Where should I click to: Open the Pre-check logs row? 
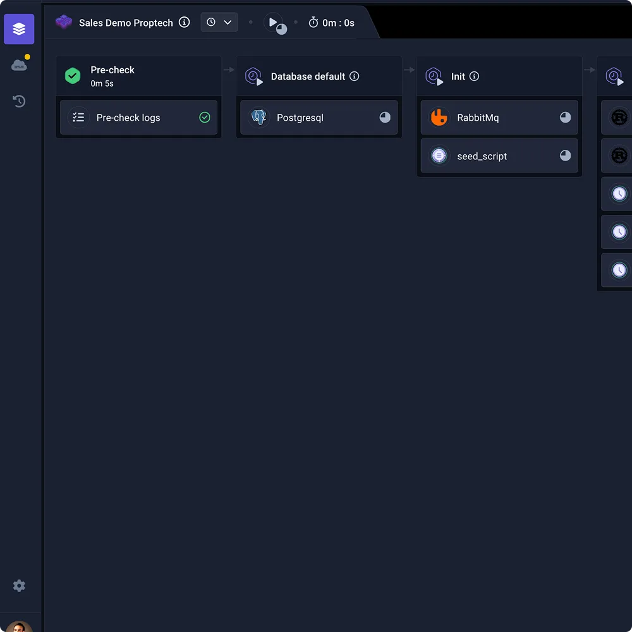(x=138, y=118)
